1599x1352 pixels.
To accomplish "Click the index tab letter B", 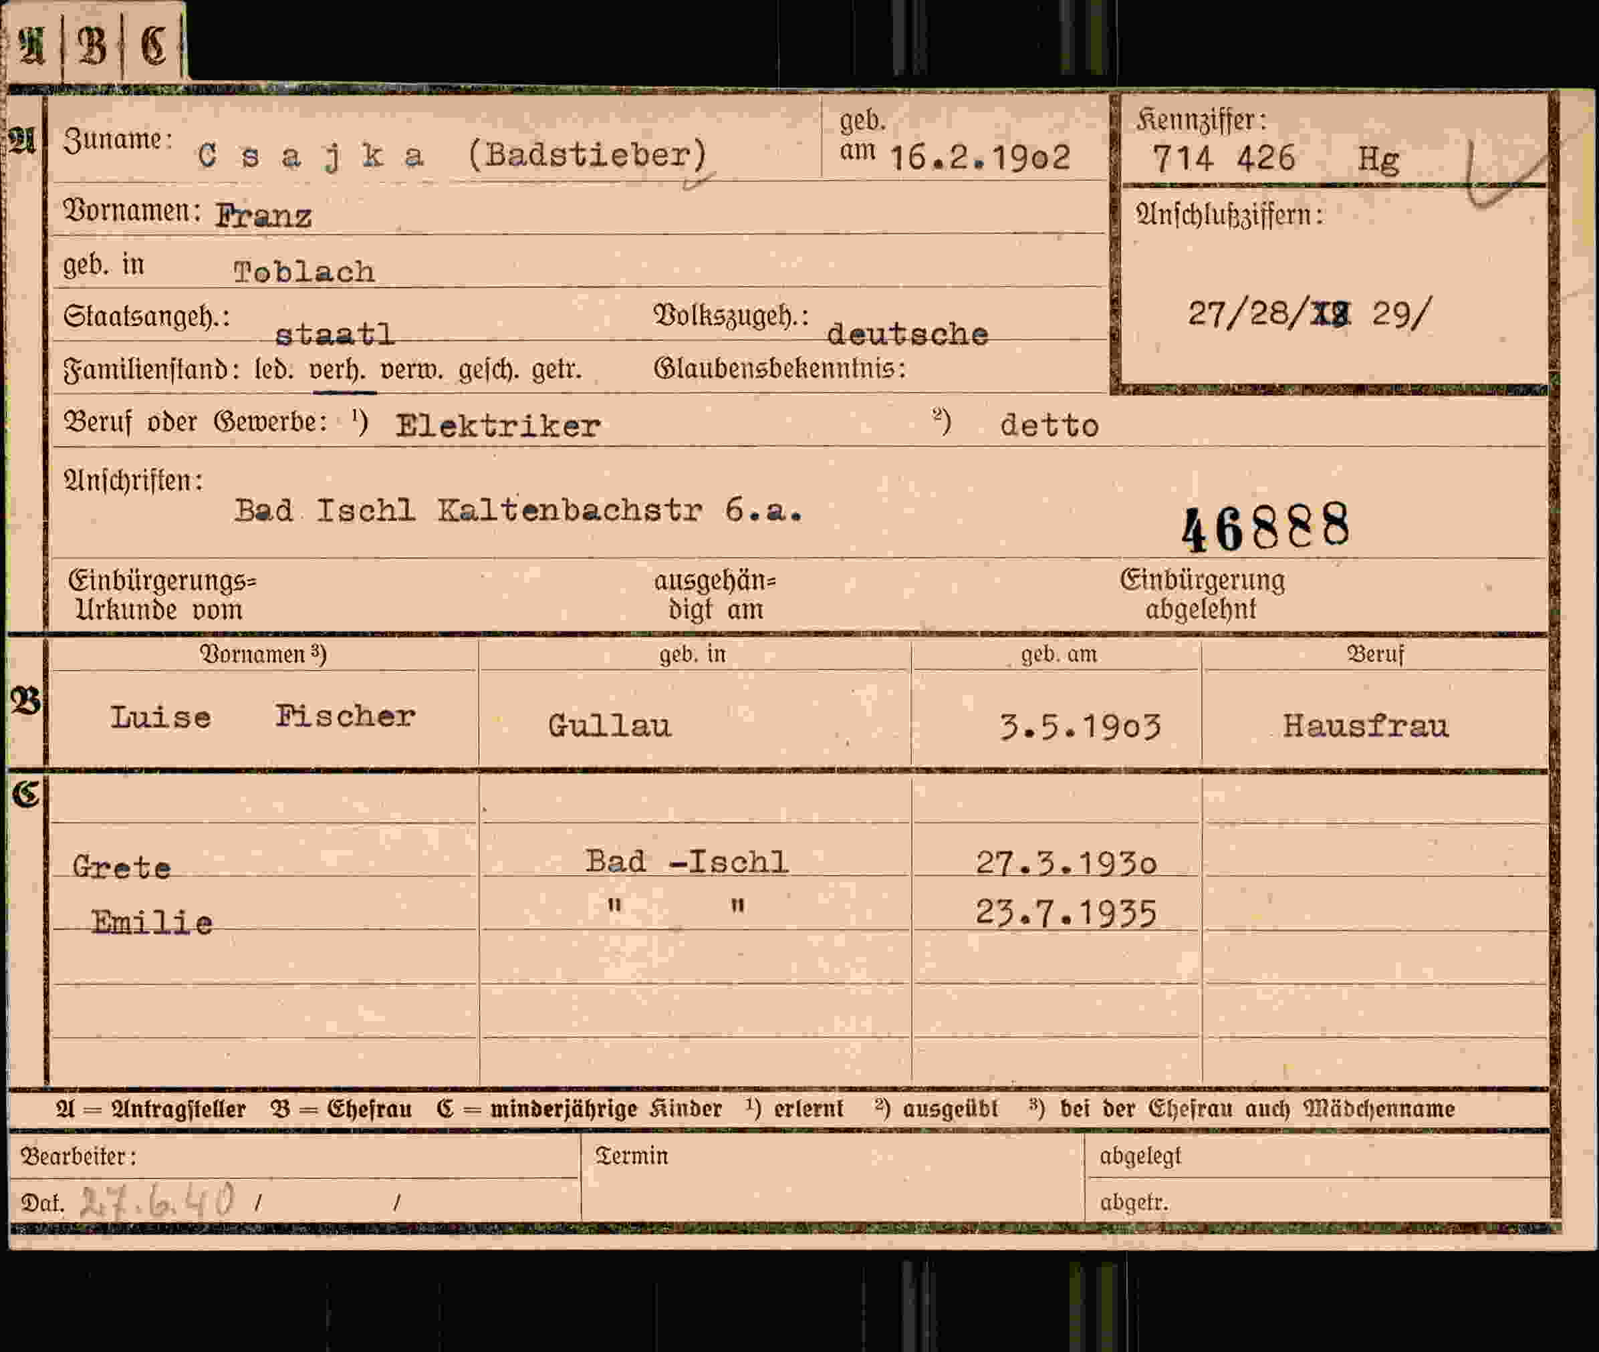I will click(x=91, y=45).
